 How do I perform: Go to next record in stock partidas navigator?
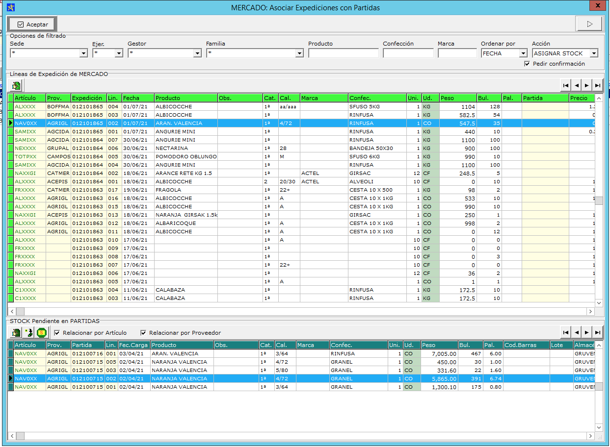[x=587, y=333]
